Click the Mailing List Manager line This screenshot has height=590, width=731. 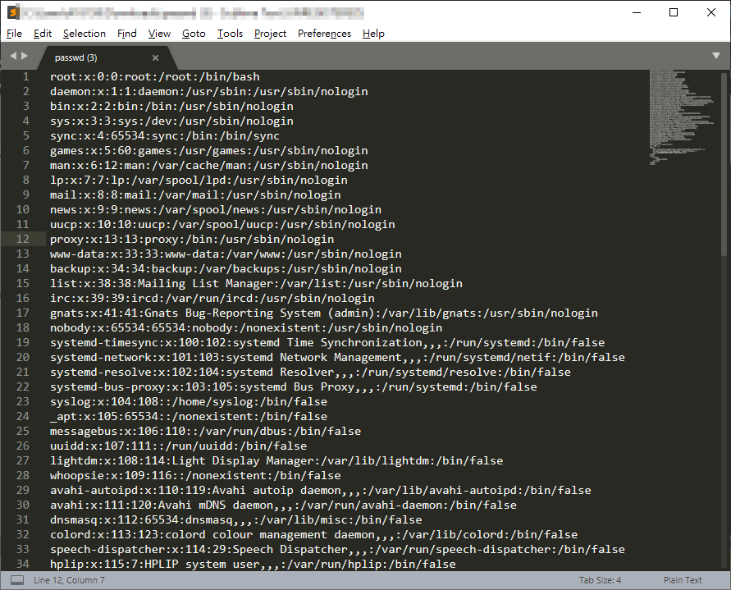click(x=257, y=284)
